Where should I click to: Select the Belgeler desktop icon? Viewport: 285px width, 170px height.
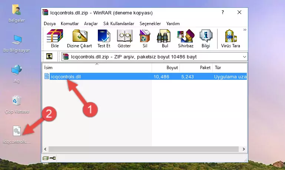(16, 14)
